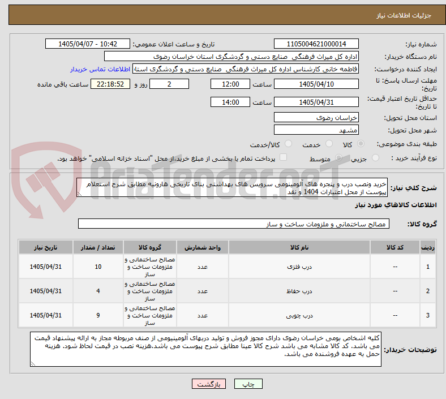Open the اطلاعات تماس خریدار link

[100, 69]
